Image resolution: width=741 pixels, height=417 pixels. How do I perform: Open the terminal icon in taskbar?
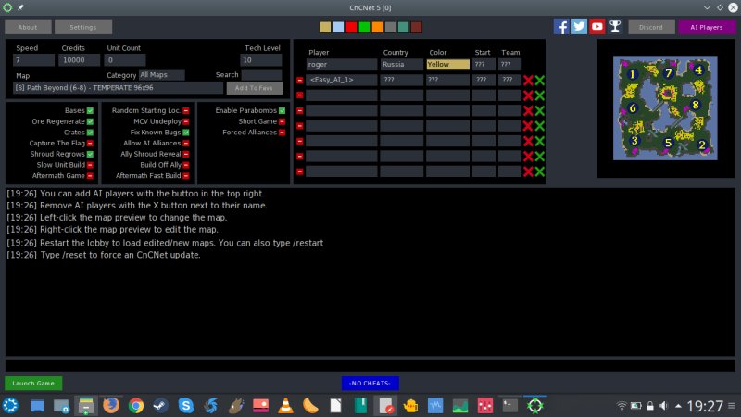click(x=510, y=406)
